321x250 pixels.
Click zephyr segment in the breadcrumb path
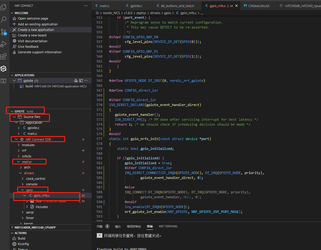141,13
